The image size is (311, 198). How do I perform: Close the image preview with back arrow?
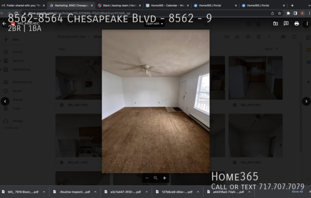tap(4, 24)
